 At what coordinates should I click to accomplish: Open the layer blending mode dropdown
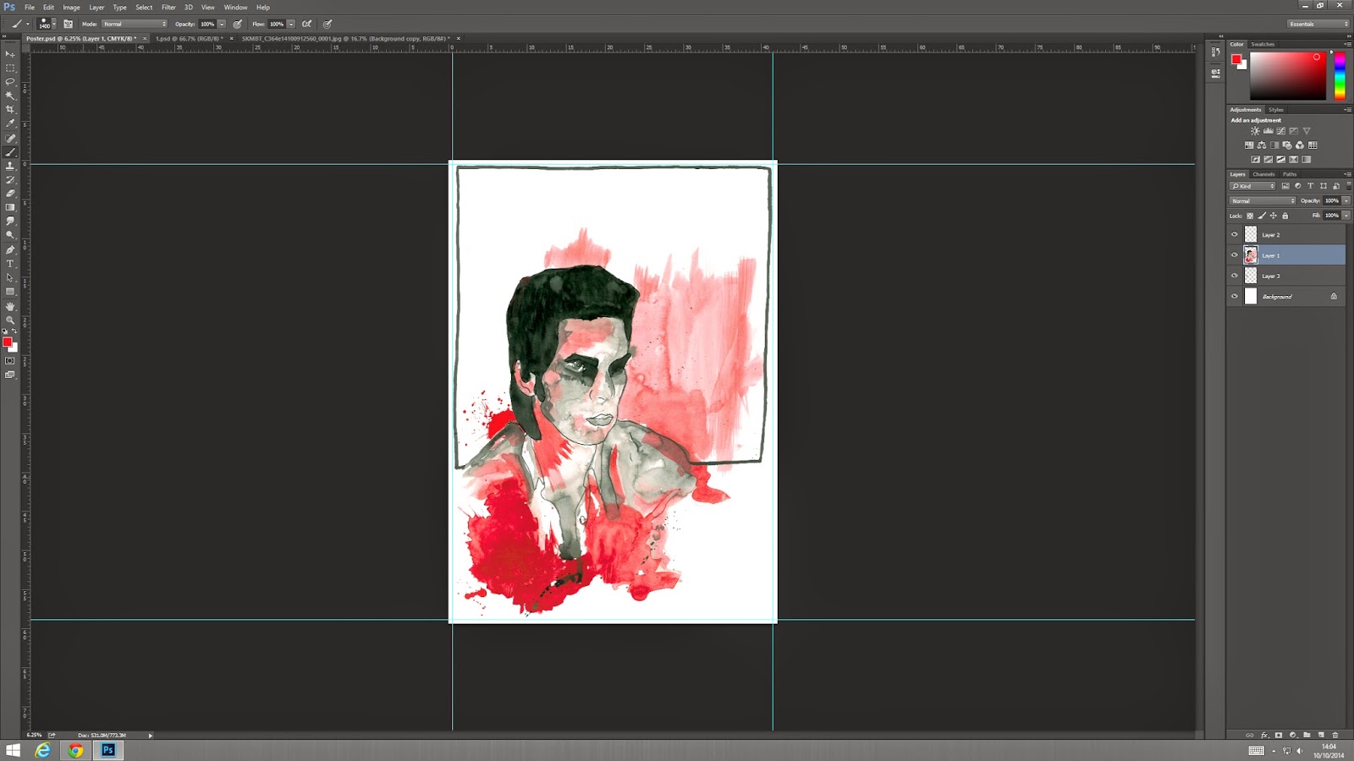1263,201
